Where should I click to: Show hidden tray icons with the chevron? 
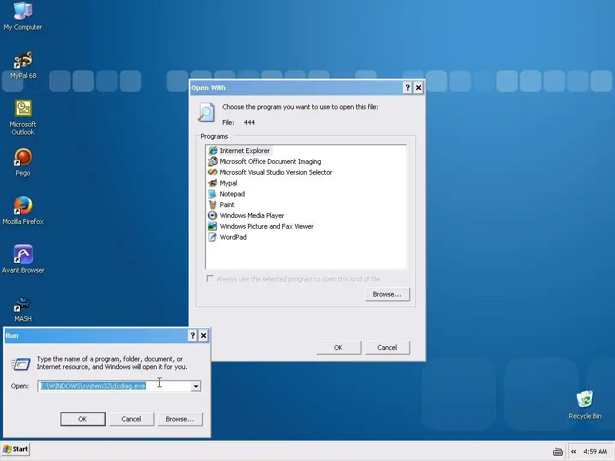[574, 451]
